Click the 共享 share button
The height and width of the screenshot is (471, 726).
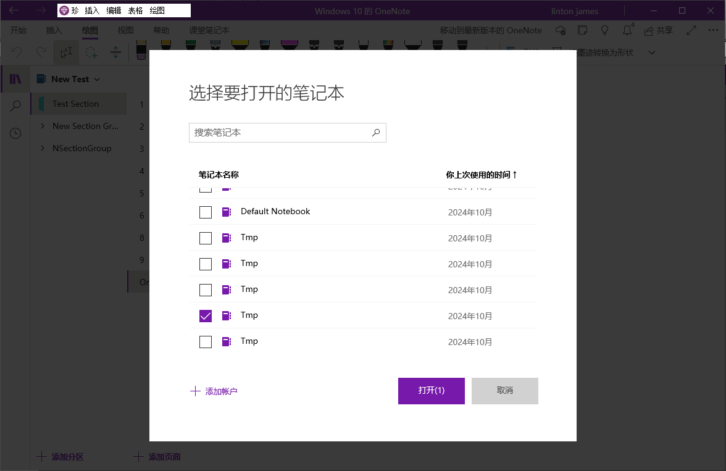pyautogui.click(x=658, y=31)
